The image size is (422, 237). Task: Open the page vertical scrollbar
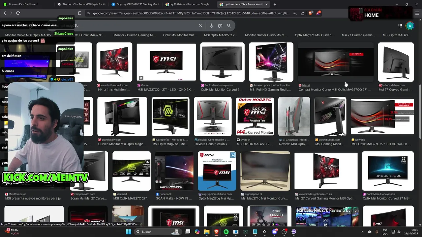[x=420, y=112]
